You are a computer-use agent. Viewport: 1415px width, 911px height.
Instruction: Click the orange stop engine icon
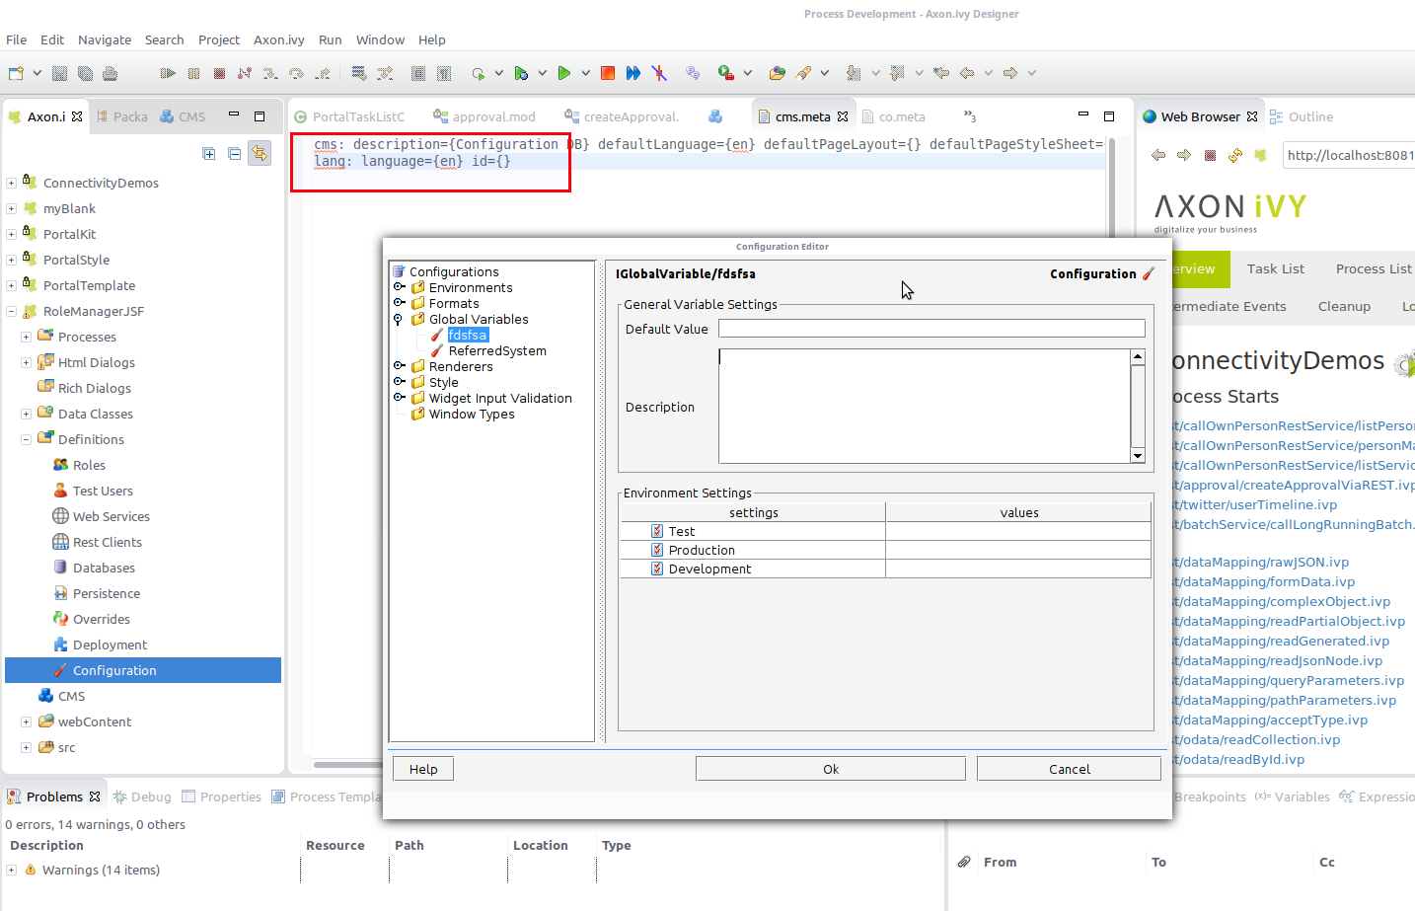point(608,73)
